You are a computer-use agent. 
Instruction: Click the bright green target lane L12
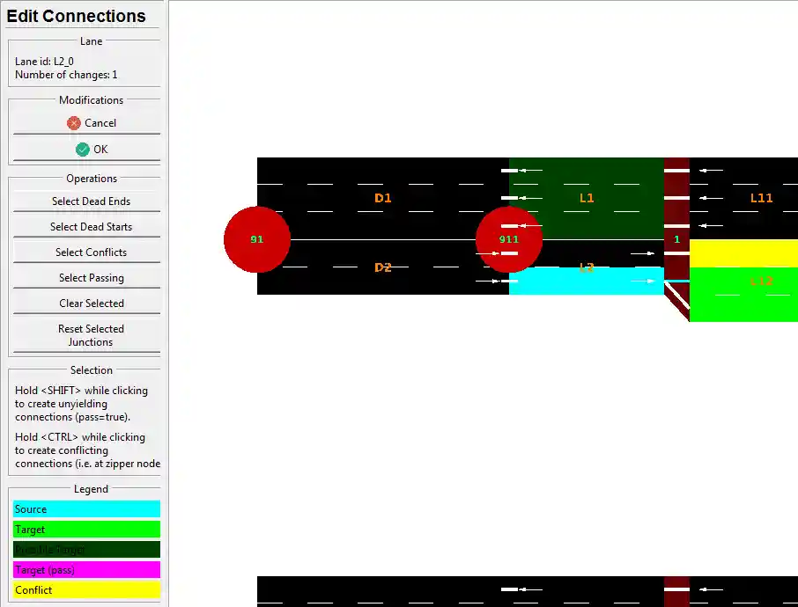[743, 295]
